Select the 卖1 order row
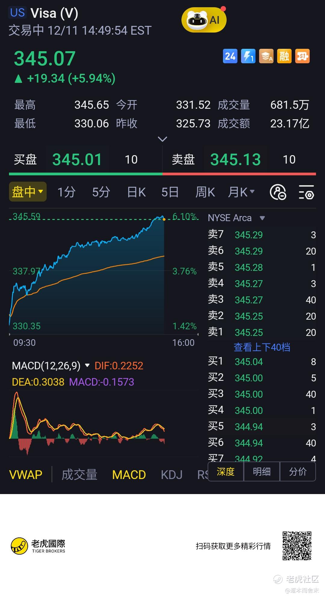The width and height of the screenshot is (325, 598). 262,332
